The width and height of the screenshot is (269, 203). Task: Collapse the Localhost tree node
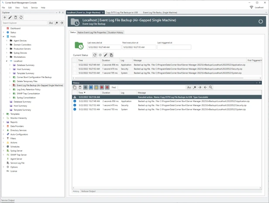[x=7, y=61]
